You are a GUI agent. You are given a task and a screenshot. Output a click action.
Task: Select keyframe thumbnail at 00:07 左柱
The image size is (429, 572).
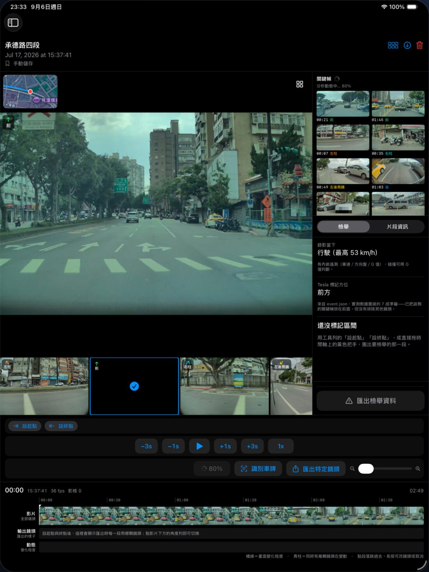[343, 137]
